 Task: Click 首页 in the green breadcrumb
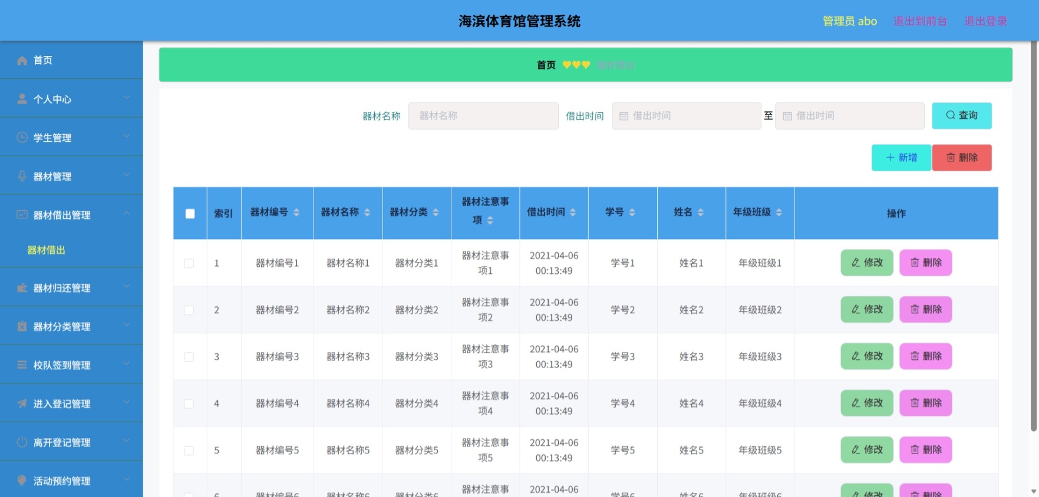tap(546, 65)
